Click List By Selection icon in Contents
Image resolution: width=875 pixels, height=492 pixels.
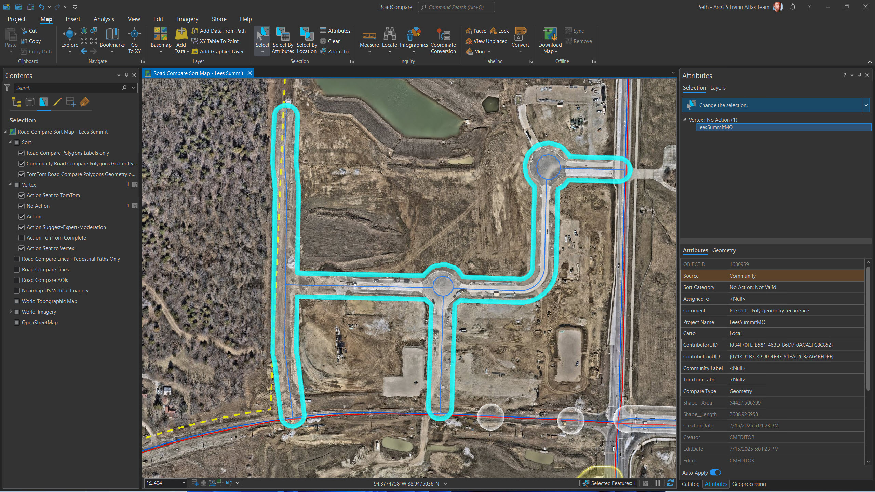point(44,102)
